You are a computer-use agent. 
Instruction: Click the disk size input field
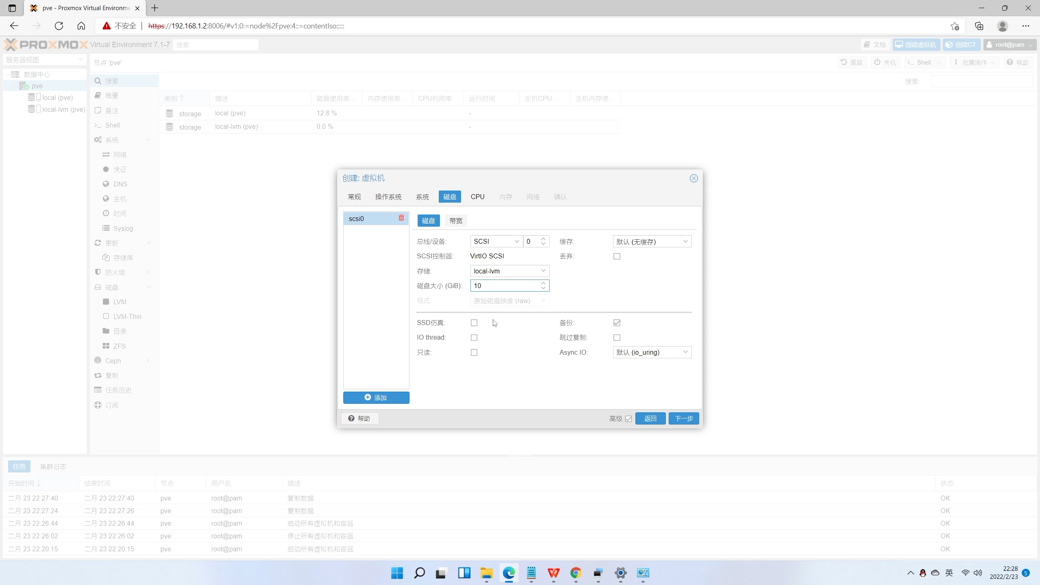tap(504, 286)
